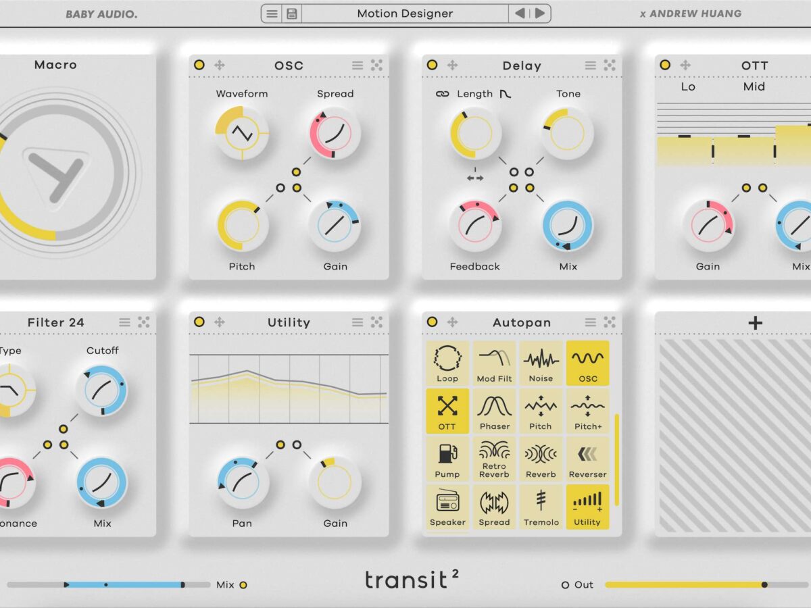This screenshot has height=608, width=811.
Task: Click the Motion Designer preset name
Action: pyautogui.click(x=405, y=14)
